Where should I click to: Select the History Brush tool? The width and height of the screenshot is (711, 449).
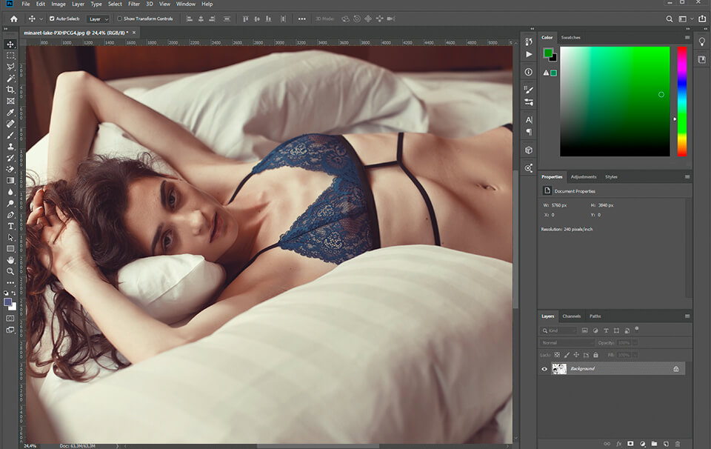coord(10,158)
